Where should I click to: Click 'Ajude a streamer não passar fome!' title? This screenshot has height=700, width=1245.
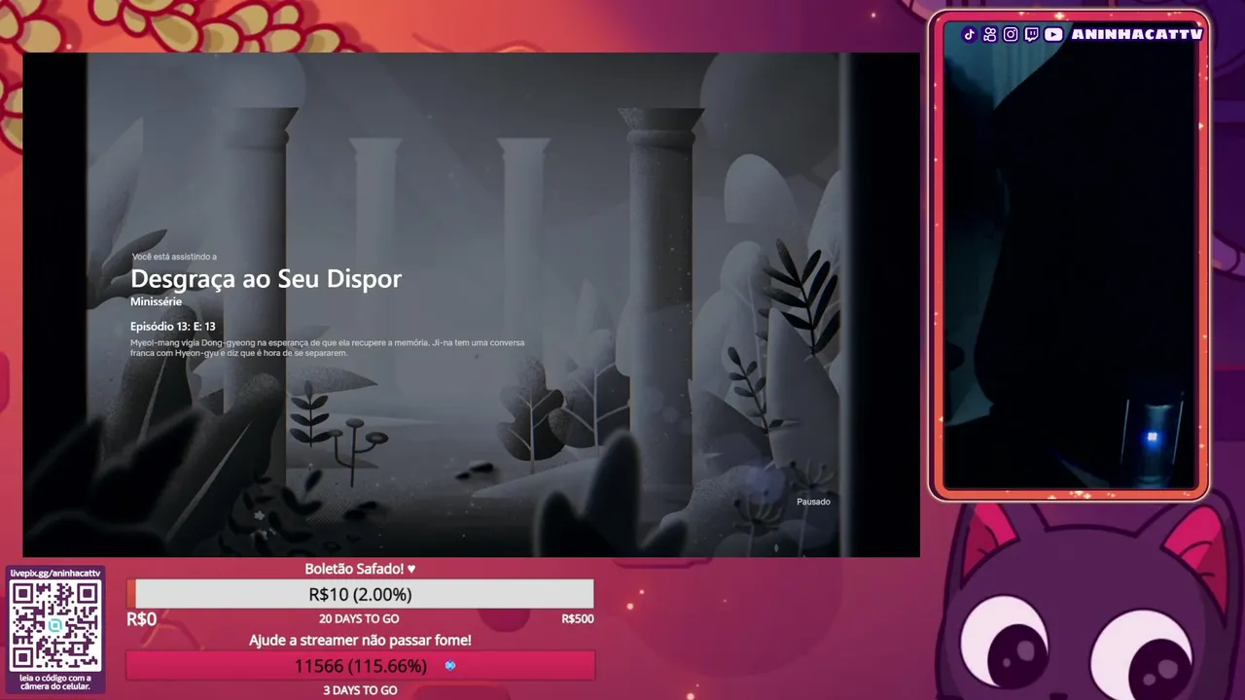point(360,641)
